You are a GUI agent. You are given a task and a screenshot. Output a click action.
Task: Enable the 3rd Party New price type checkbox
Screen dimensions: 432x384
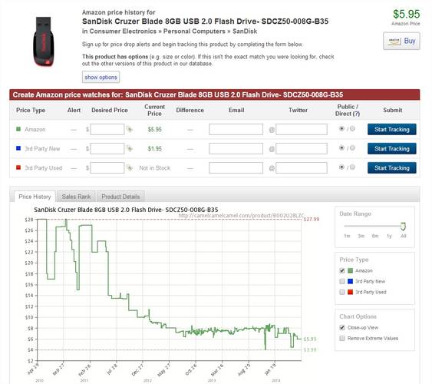pyautogui.click(x=342, y=281)
